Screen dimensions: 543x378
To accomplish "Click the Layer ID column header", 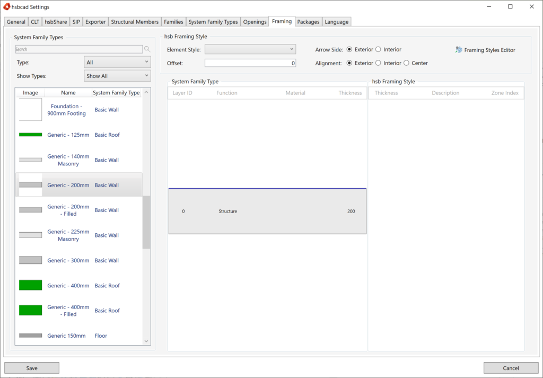I will [x=182, y=93].
